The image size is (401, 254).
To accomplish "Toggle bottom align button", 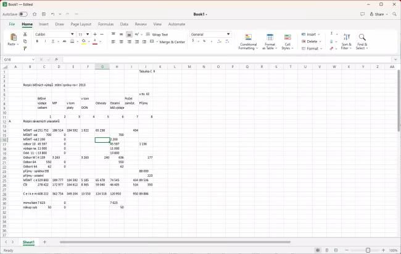I will pyautogui.click(x=129, y=35).
